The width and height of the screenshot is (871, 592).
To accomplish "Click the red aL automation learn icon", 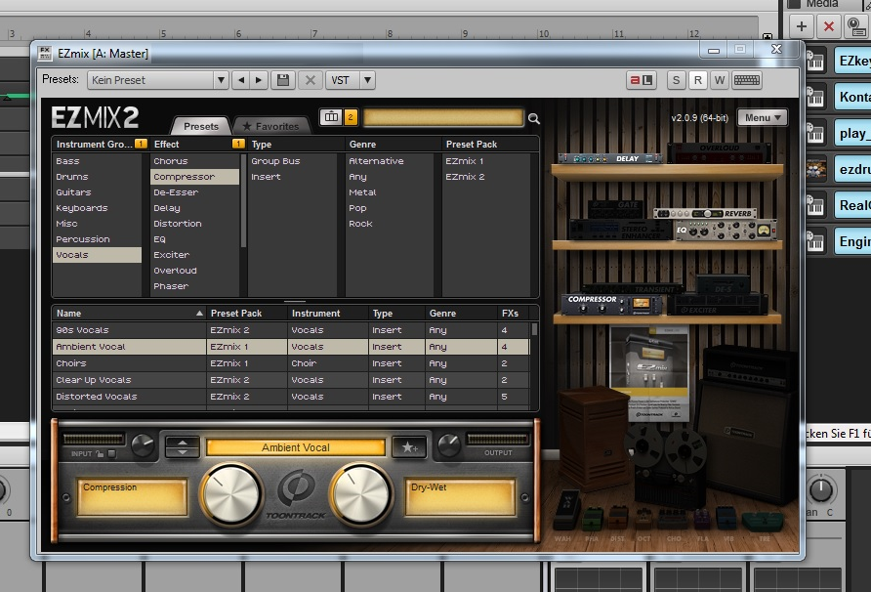I will click(641, 80).
